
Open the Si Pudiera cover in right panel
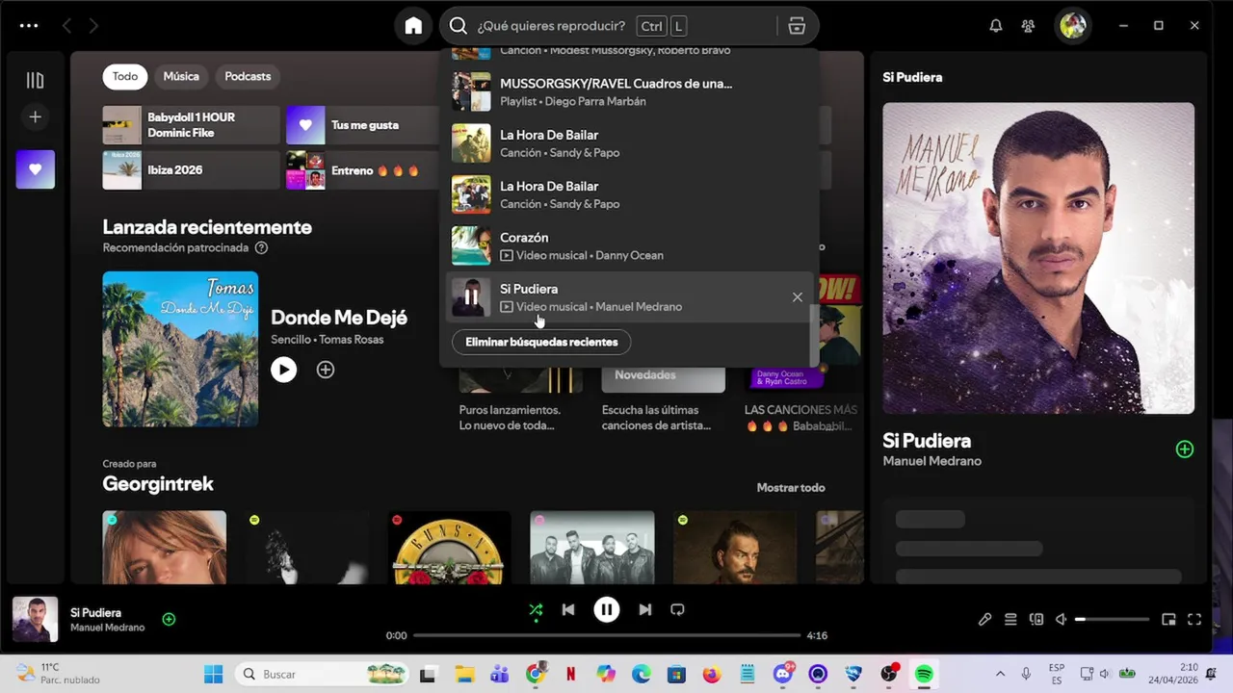pyautogui.click(x=1038, y=258)
